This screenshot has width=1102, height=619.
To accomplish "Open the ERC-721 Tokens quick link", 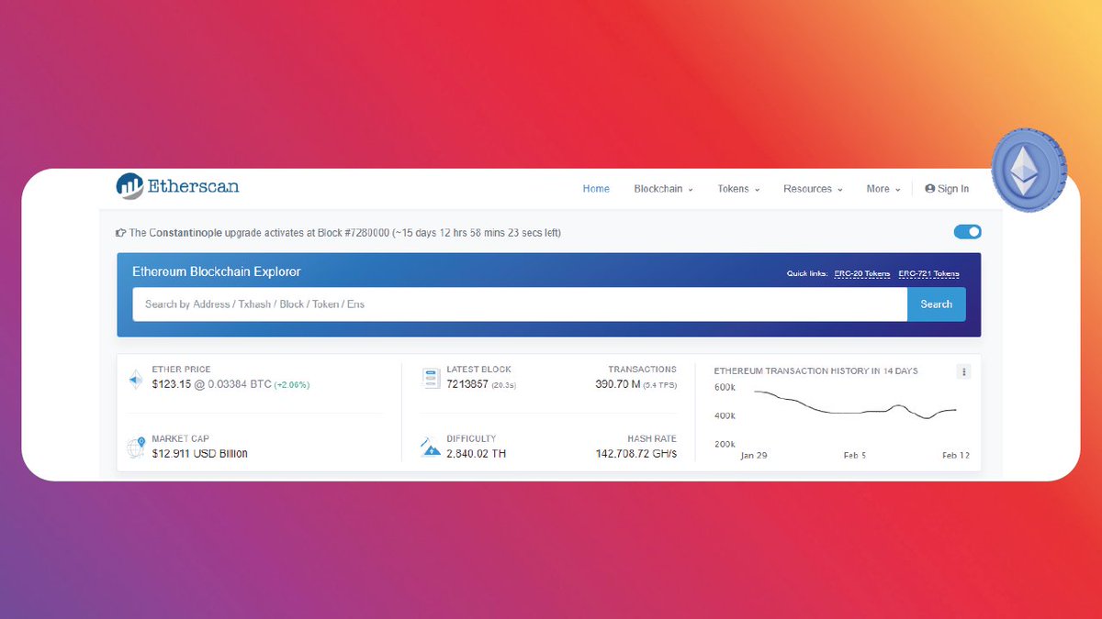I will tap(928, 273).
